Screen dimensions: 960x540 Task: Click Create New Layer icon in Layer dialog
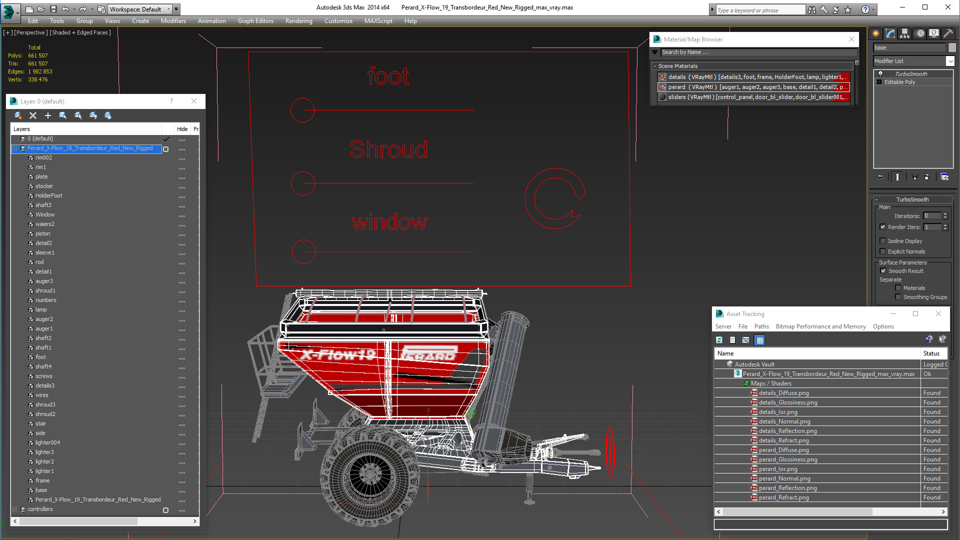click(x=18, y=115)
